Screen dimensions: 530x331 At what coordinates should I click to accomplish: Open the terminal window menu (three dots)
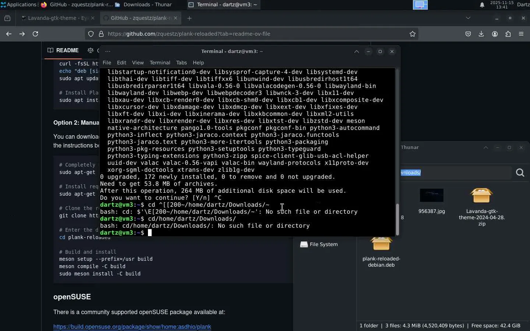(108, 51)
